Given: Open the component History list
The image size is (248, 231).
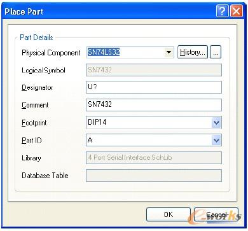Looking at the screenshot, I should tap(193, 52).
